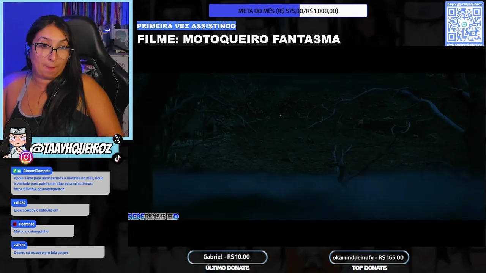Click the livepix QR code
The height and width of the screenshot is (273, 486).
(x=464, y=24)
